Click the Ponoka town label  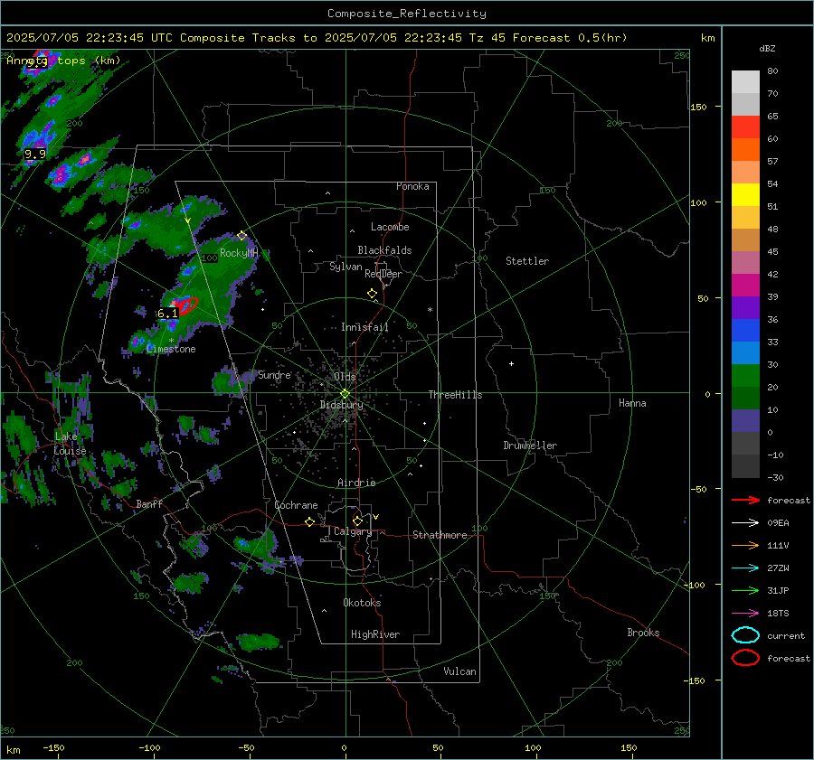pos(412,186)
